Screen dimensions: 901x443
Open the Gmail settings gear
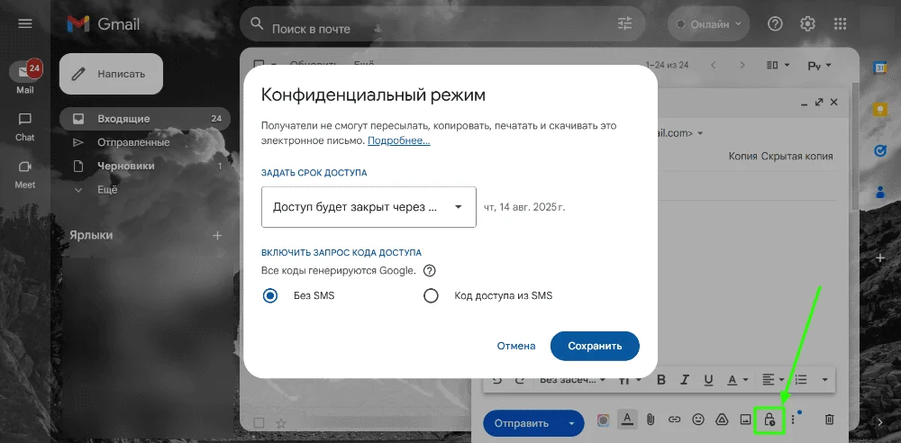coord(808,23)
